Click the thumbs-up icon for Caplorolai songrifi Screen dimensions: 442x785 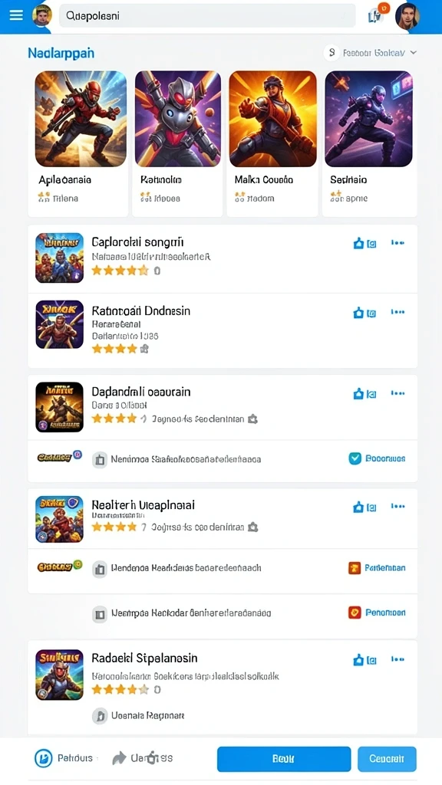click(358, 244)
